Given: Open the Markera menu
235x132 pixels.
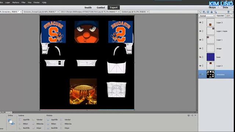Looking at the screenshot, I should (15, 3).
